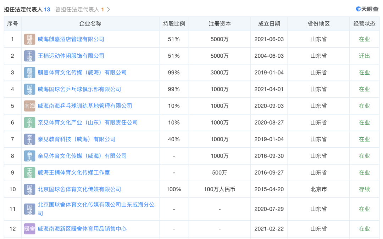Click the 100万人民币 registered capital cell
The image size is (383, 239).
[220, 189]
